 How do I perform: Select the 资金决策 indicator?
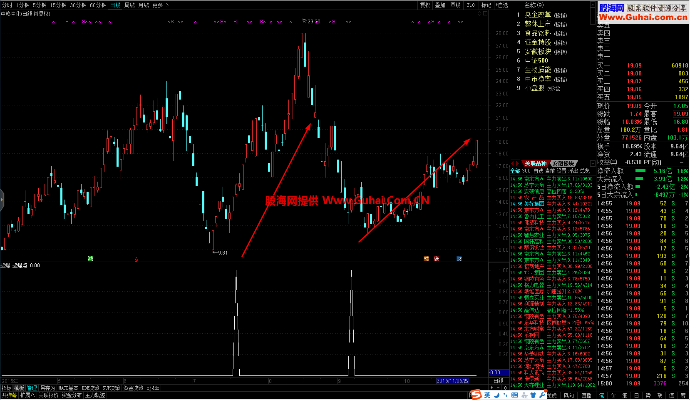coord(133,388)
